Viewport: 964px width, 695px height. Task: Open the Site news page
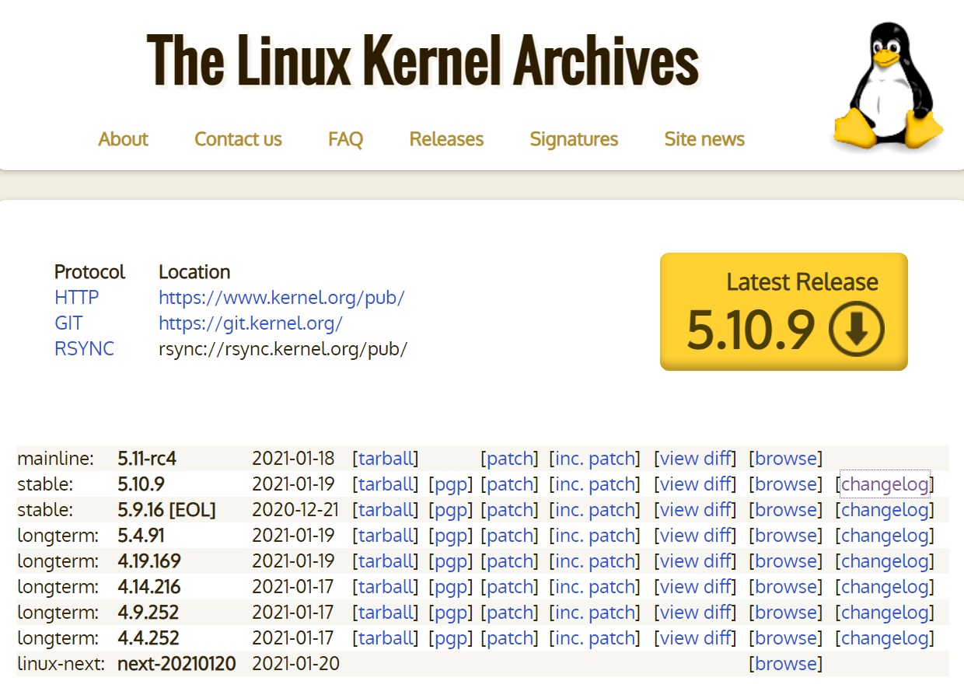704,139
